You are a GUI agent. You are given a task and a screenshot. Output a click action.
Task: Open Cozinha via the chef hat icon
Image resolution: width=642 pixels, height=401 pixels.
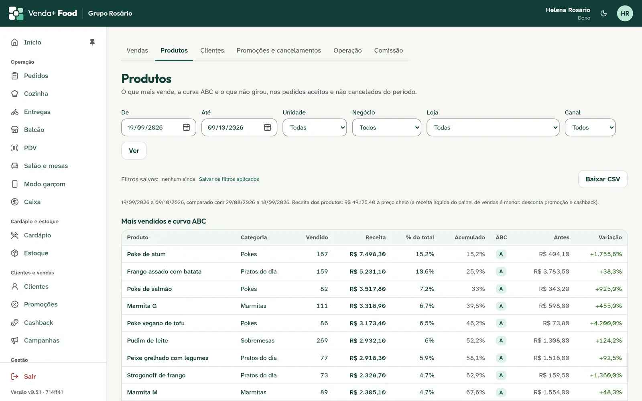pyautogui.click(x=15, y=93)
